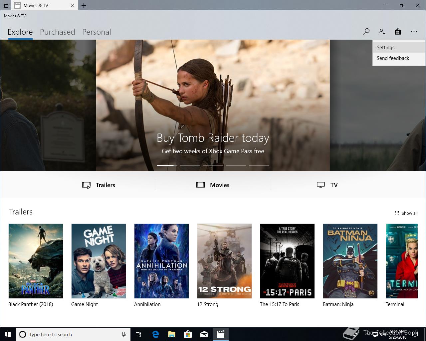The height and width of the screenshot is (341, 426).
Task: Select Settings from the dropdown menu
Action: point(399,48)
